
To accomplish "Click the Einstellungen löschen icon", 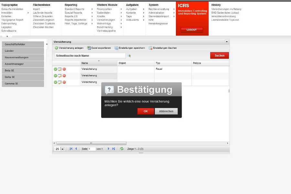I will click(x=150, y=48).
